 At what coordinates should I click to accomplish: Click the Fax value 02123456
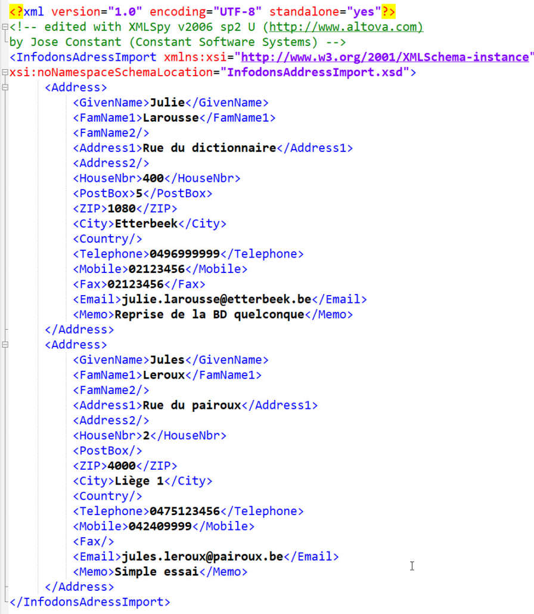[x=135, y=284]
